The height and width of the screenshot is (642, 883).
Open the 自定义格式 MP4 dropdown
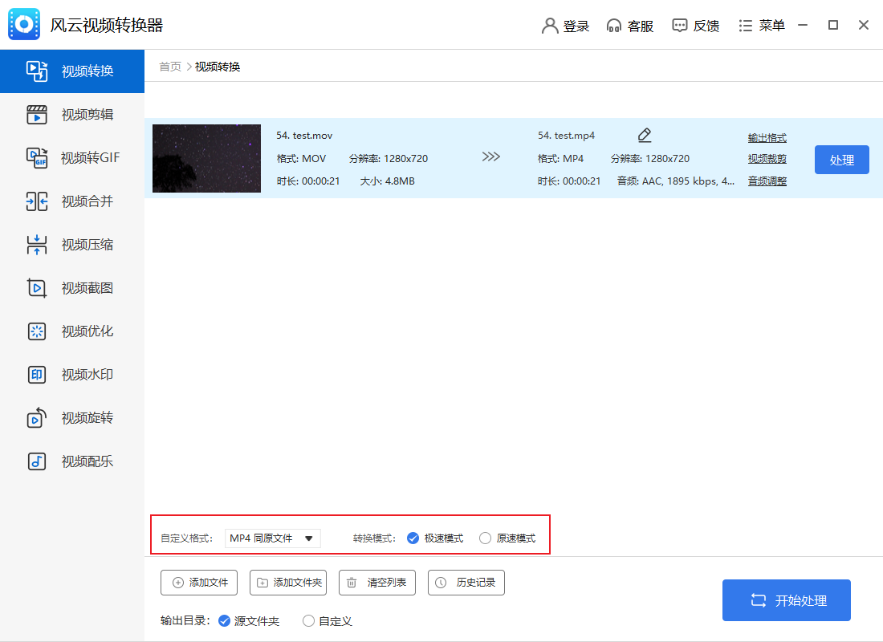point(272,538)
